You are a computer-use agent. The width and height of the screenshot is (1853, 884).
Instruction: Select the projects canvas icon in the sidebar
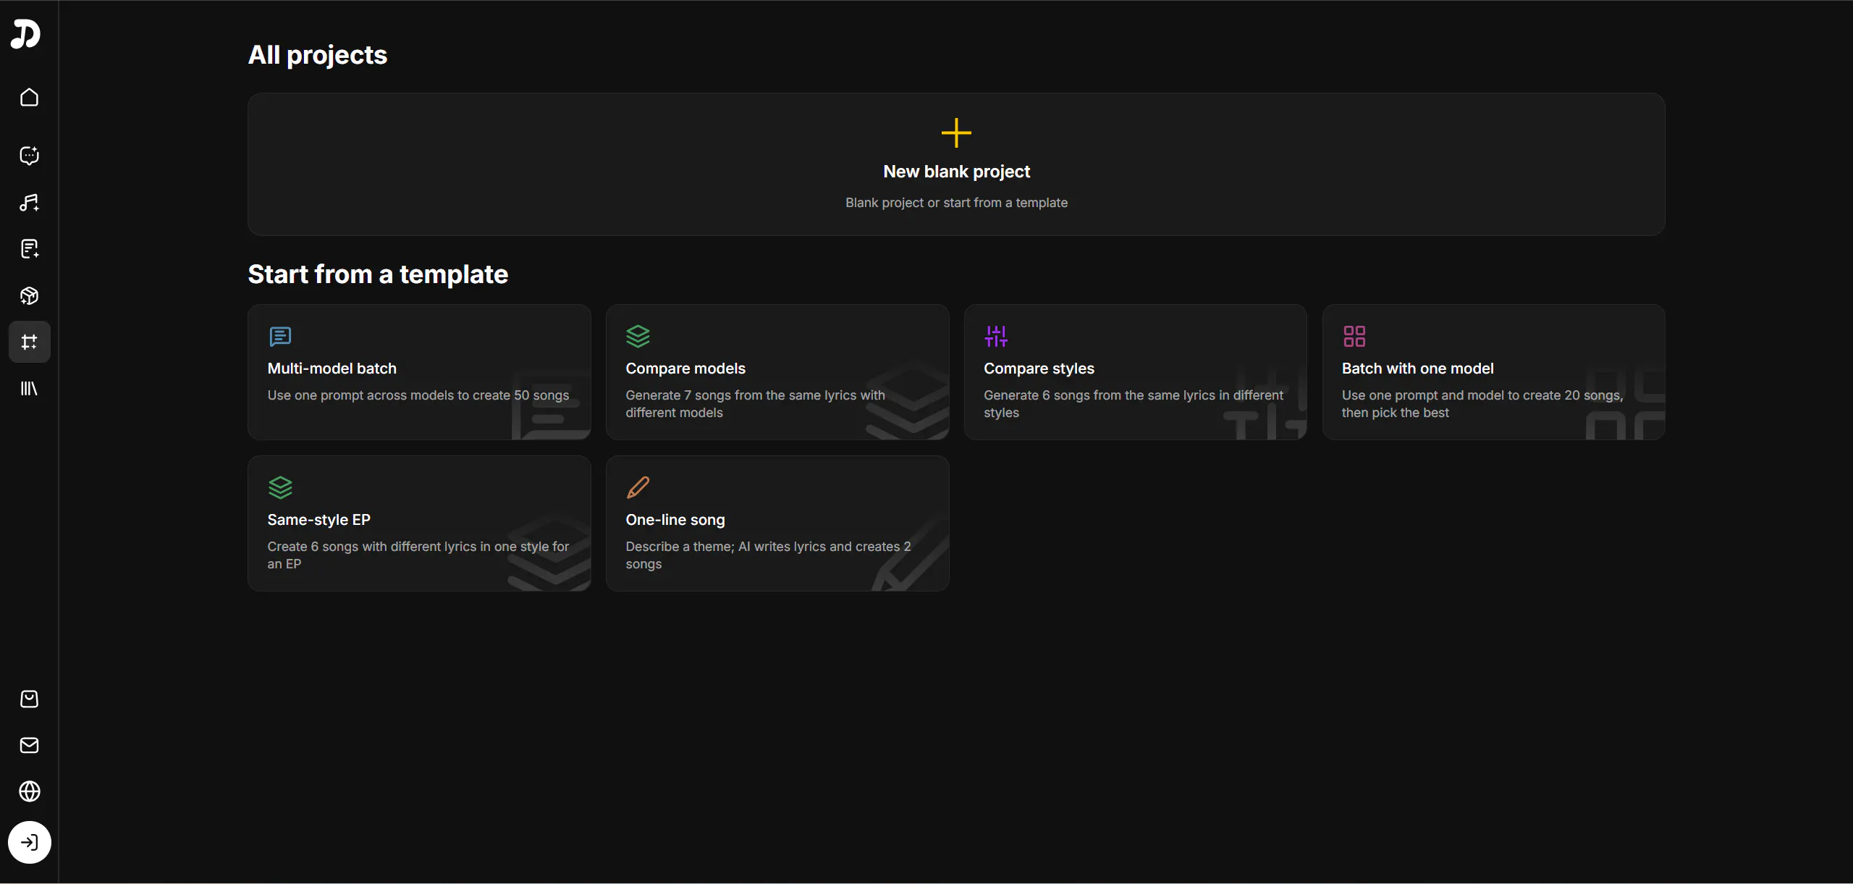pos(29,342)
